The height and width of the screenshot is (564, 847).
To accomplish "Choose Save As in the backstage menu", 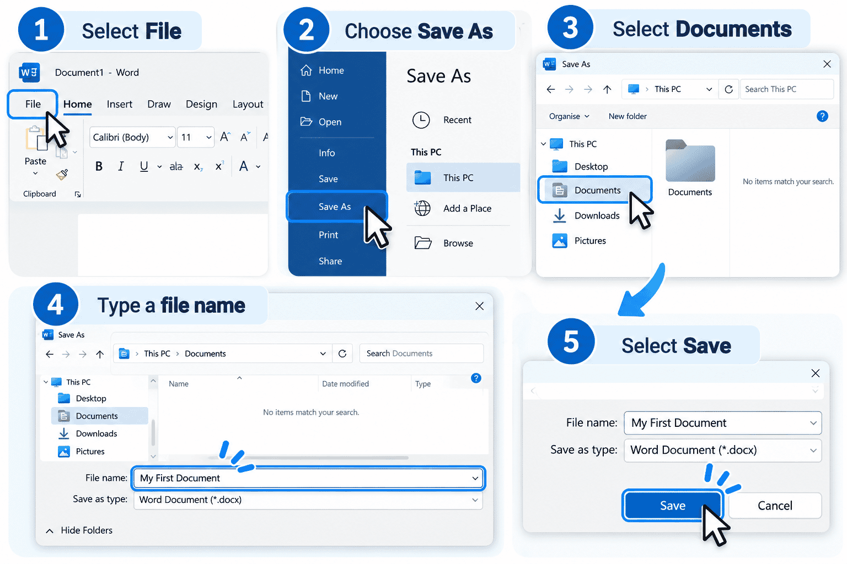I will pos(336,207).
